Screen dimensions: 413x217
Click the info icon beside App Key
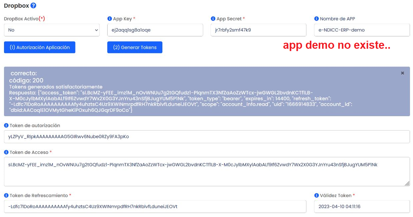(110, 19)
